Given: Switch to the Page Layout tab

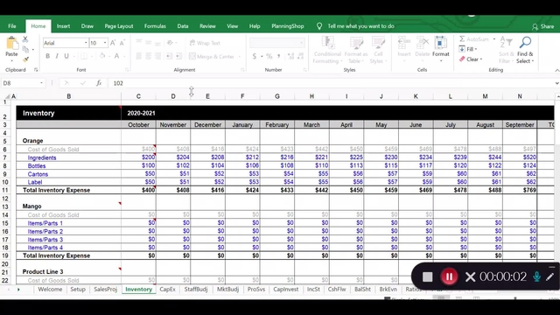Looking at the screenshot, I should (x=119, y=26).
